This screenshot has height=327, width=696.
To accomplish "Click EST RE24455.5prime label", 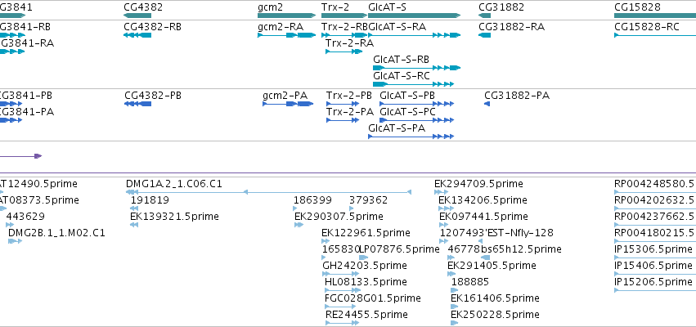I will (x=366, y=316).
